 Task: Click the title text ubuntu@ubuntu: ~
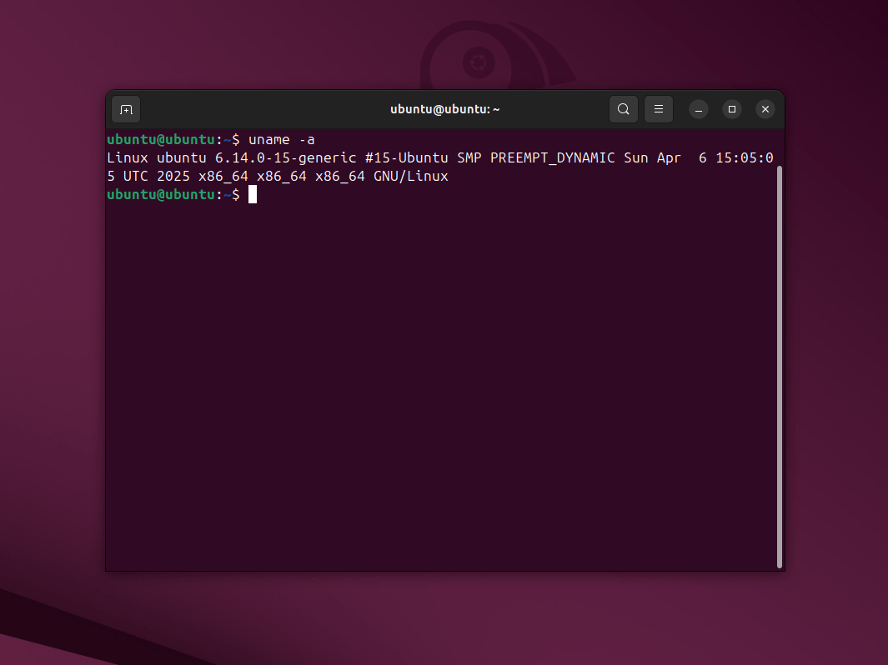point(444,109)
